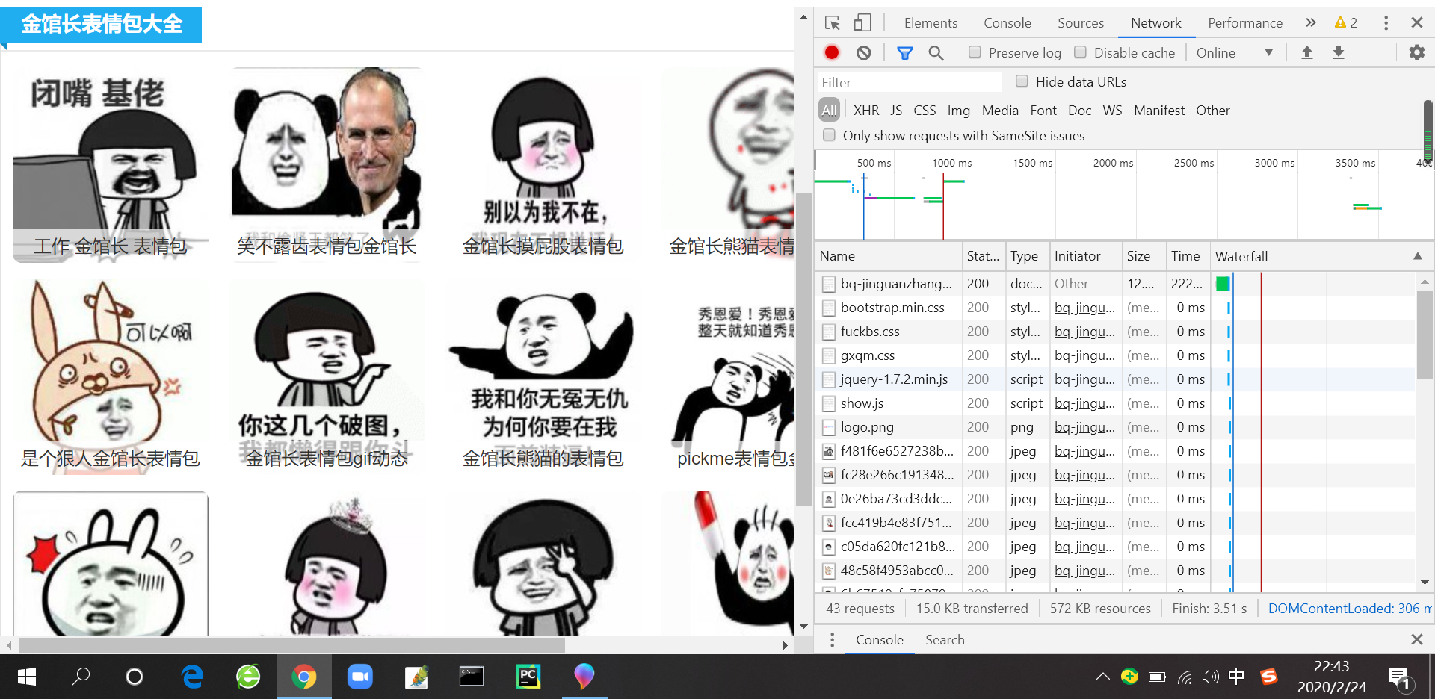Enable the Preserve log checkbox
The width and height of the screenshot is (1435, 699).
coord(975,52)
